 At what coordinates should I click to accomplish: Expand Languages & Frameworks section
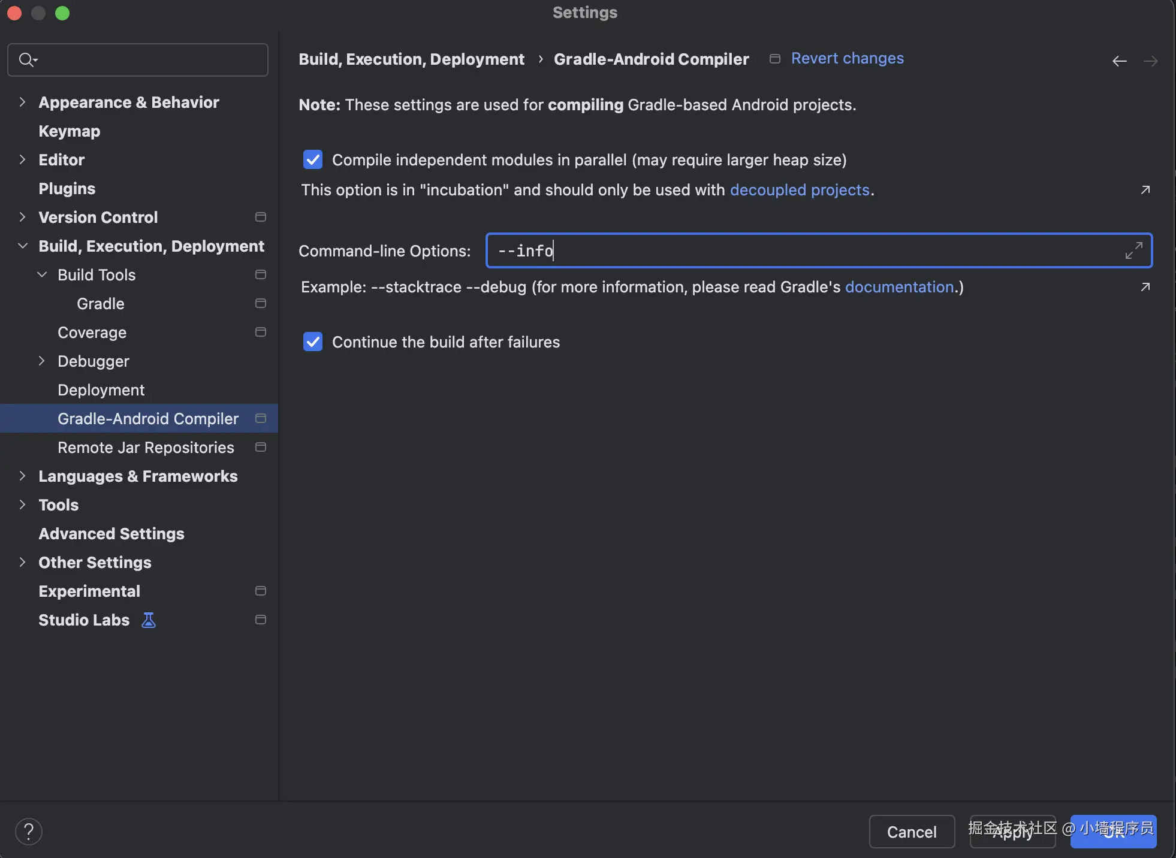point(22,476)
